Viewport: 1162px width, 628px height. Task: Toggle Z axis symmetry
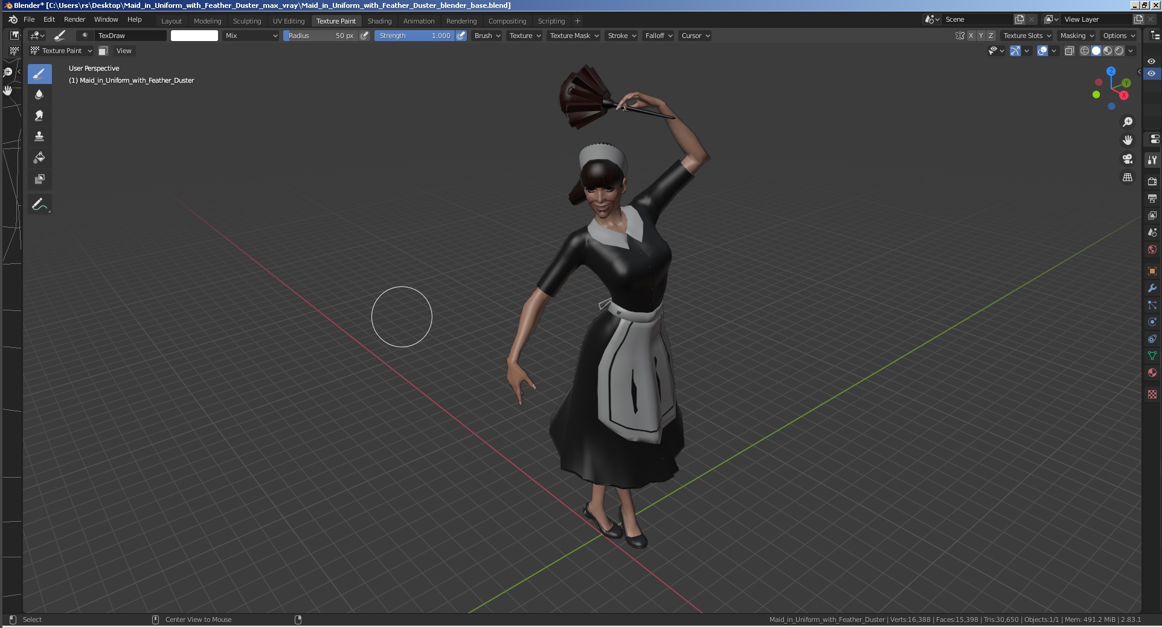tap(990, 36)
